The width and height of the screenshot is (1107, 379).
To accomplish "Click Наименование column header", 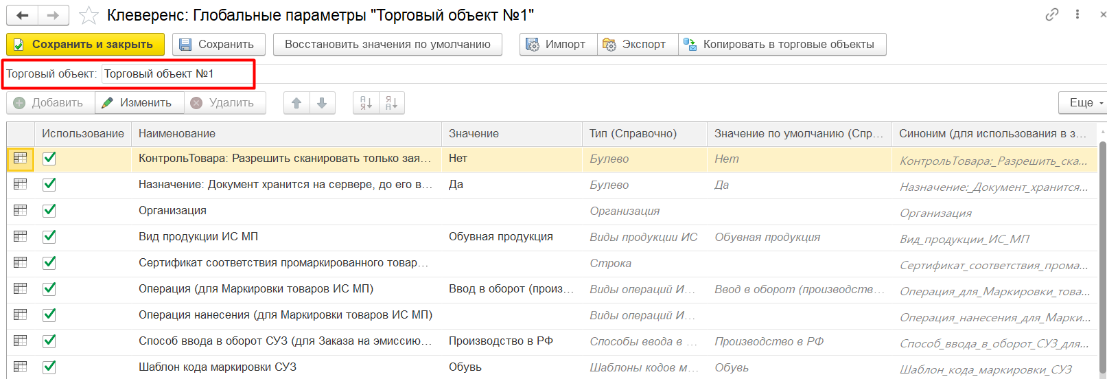I will point(286,133).
